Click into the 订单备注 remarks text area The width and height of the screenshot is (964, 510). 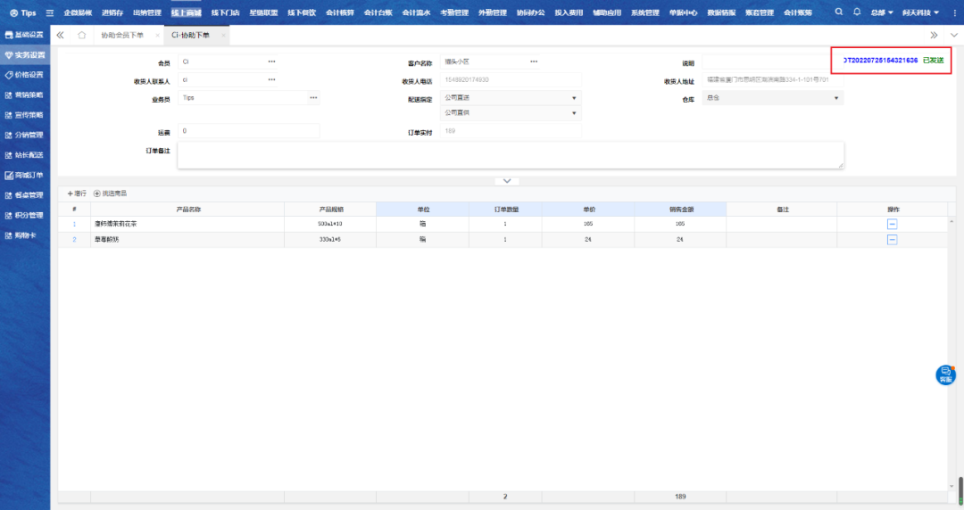pyautogui.click(x=510, y=154)
